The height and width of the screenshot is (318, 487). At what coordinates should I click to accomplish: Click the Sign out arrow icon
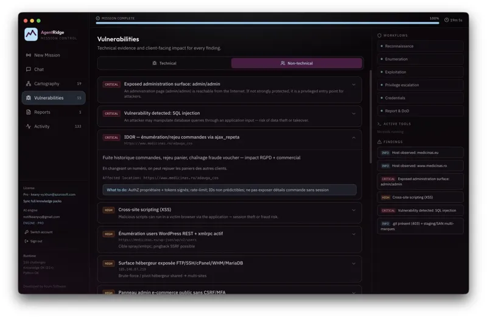(26, 241)
